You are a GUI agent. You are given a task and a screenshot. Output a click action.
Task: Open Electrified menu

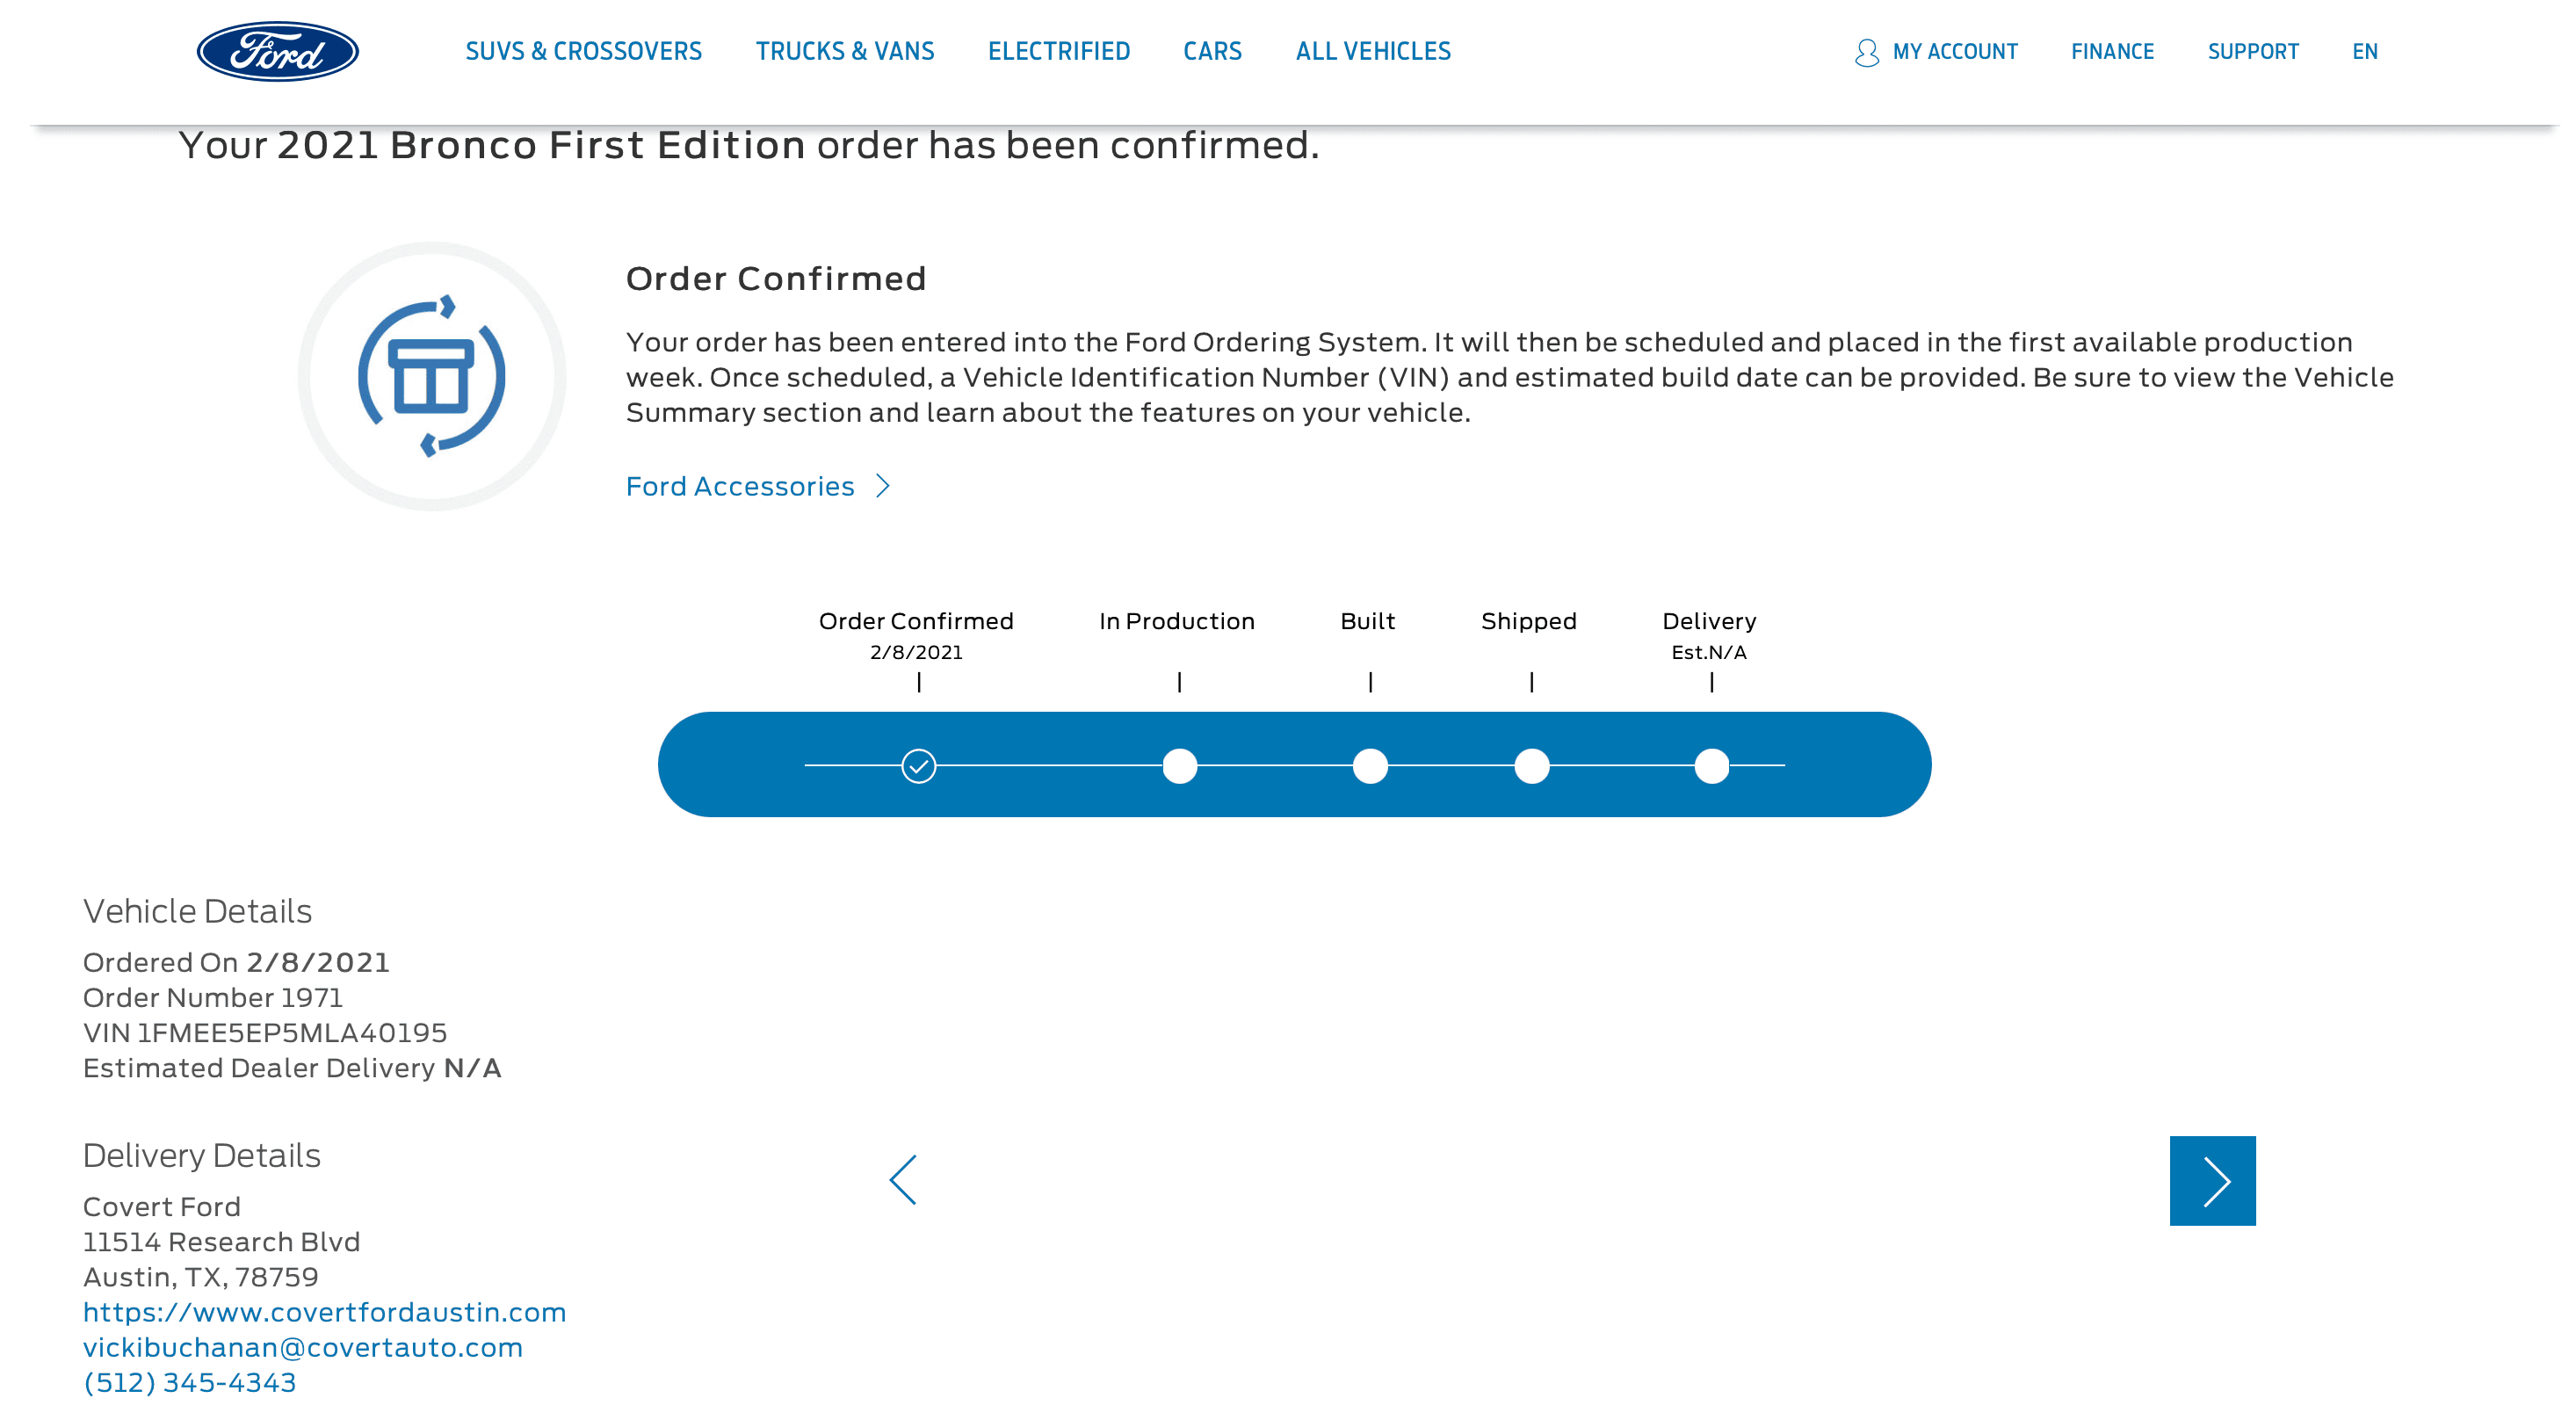pyautogui.click(x=1059, y=51)
